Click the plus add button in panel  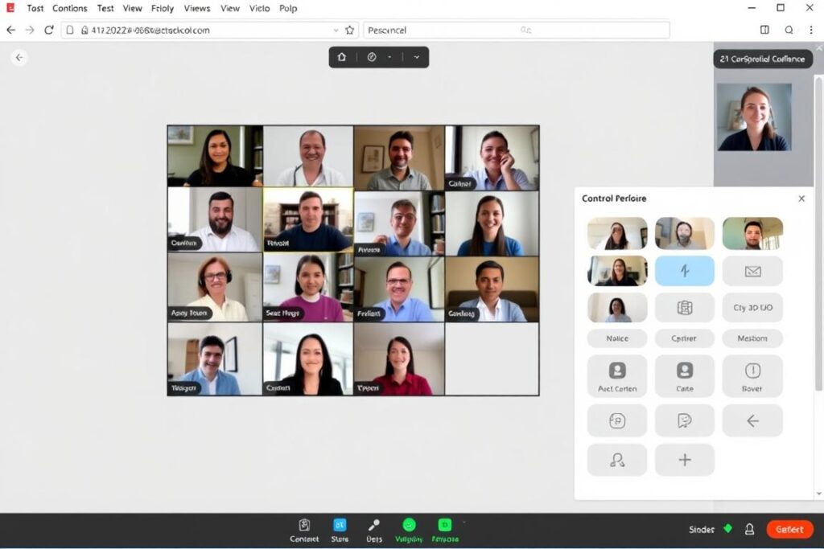684,460
